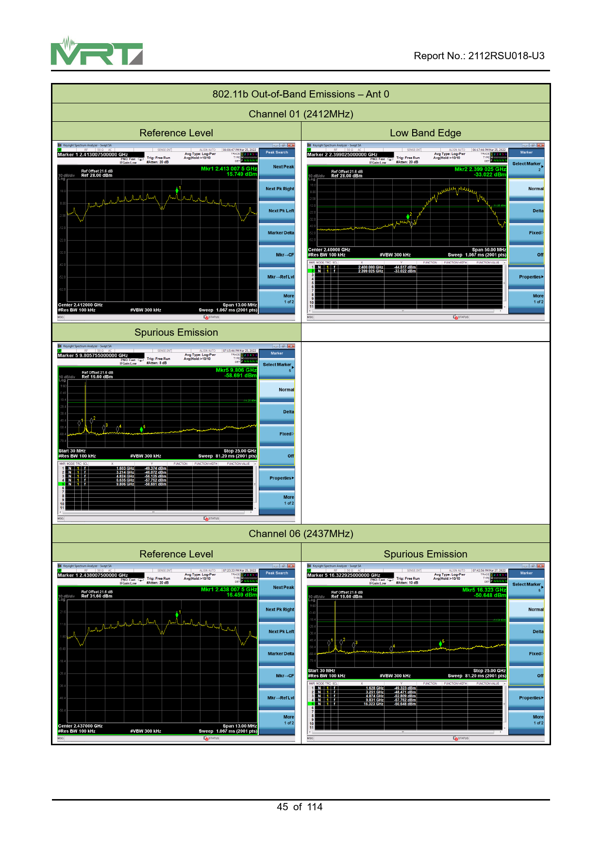Click '45 of 114' page number
The image size is (602, 851).
pos(300,807)
